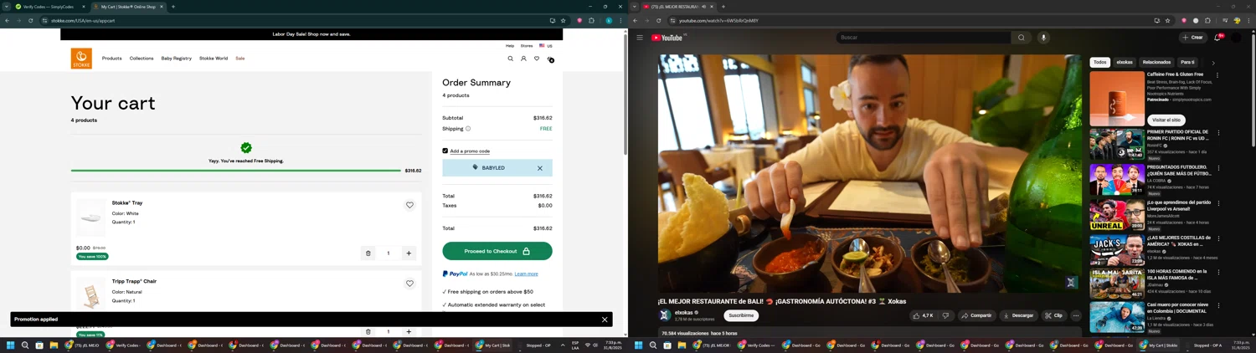Open the Sale section

(240, 59)
